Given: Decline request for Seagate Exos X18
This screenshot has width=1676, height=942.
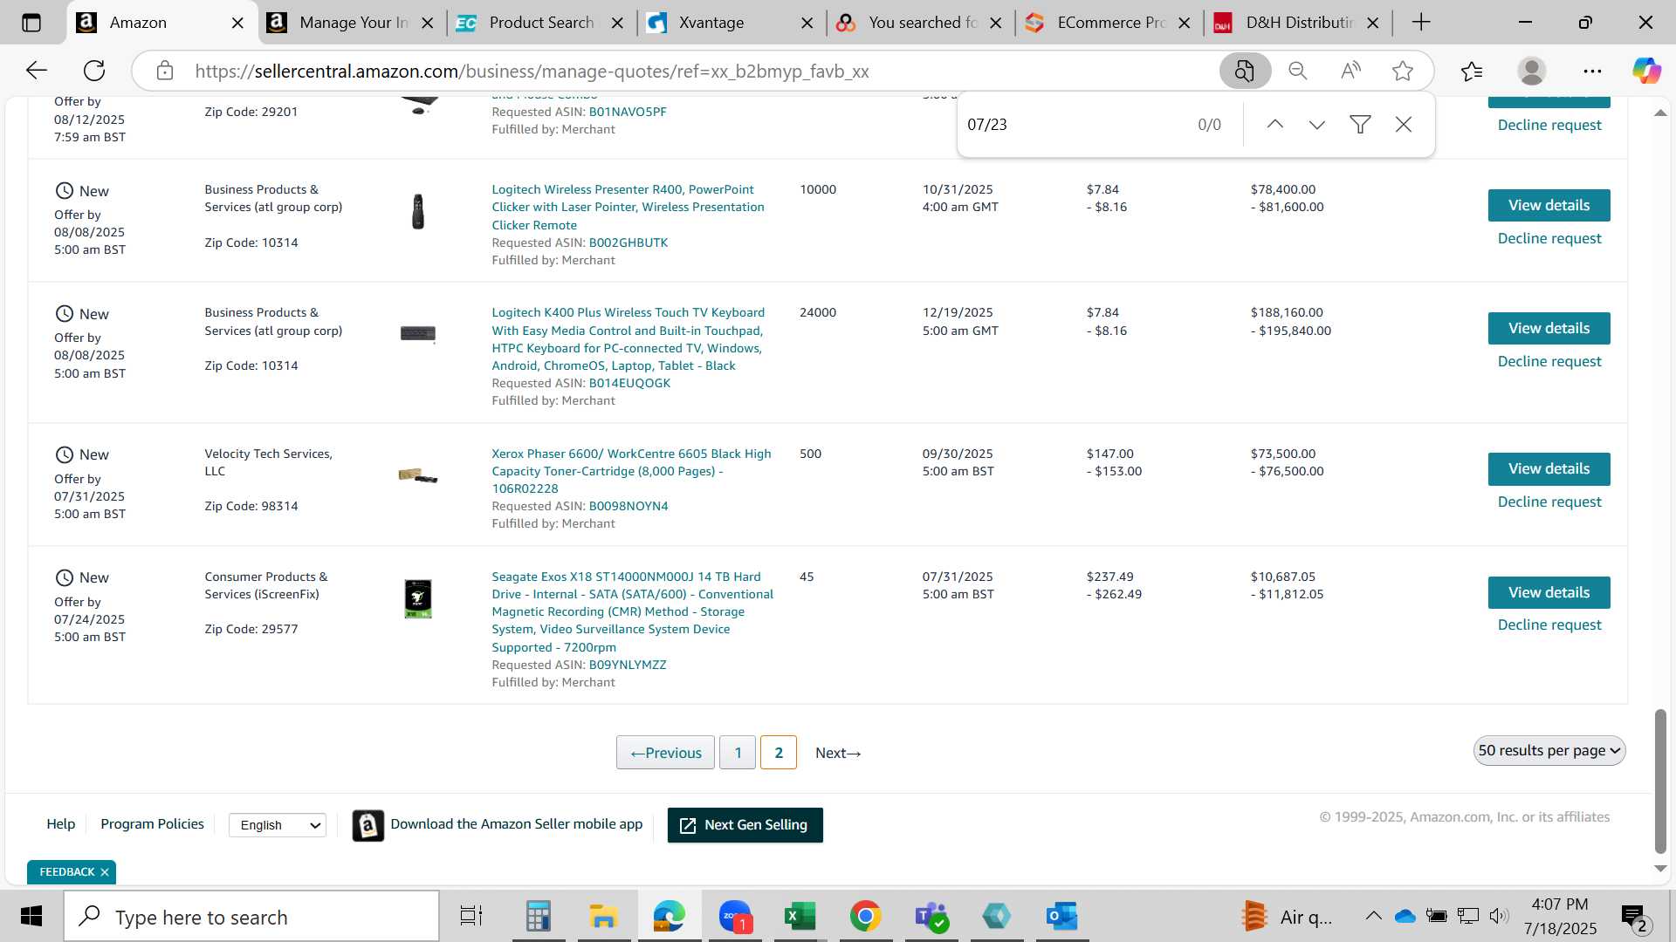Looking at the screenshot, I should click(1549, 625).
